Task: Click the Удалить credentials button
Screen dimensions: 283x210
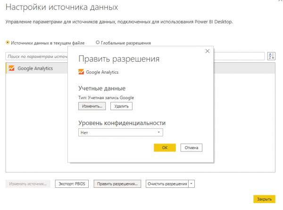Action: [x=121, y=106]
